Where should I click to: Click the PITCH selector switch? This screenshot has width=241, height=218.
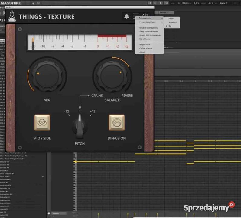80,127
